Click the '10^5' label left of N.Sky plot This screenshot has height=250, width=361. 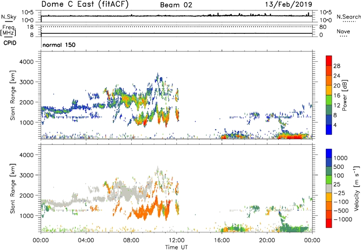point(28,13)
